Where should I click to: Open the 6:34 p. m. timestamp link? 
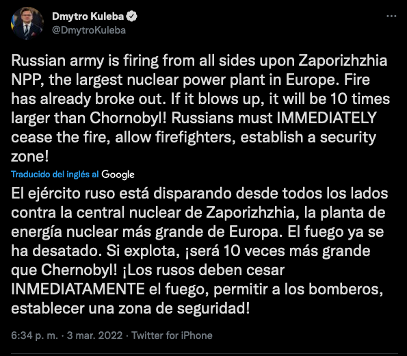[x=34, y=335]
